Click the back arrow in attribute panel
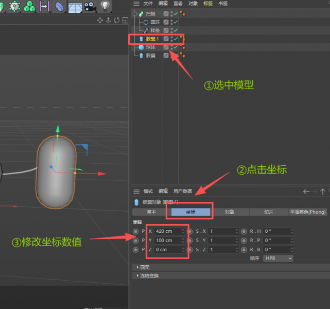 [307, 191]
